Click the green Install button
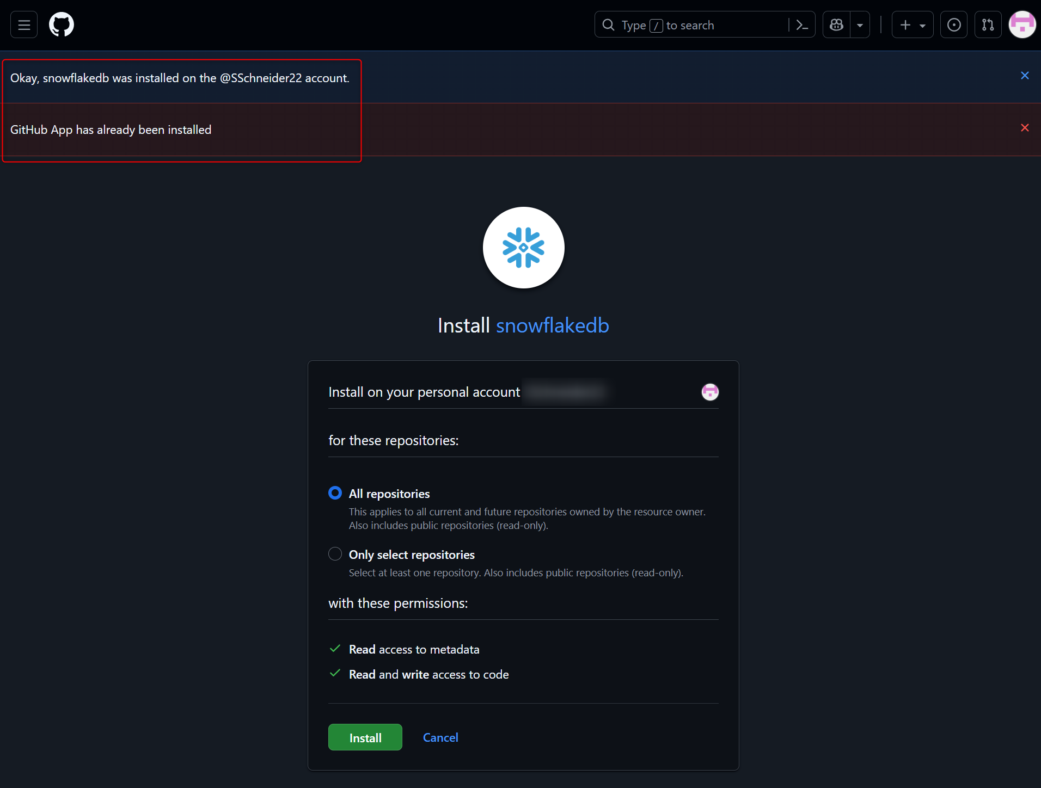The width and height of the screenshot is (1041, 788). (x=365, y=737)
